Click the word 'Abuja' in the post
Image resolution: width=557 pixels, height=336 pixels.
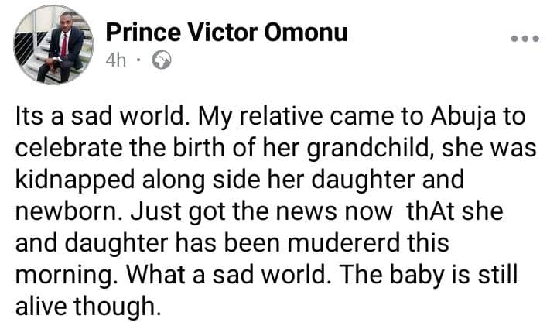coord(463,116)
